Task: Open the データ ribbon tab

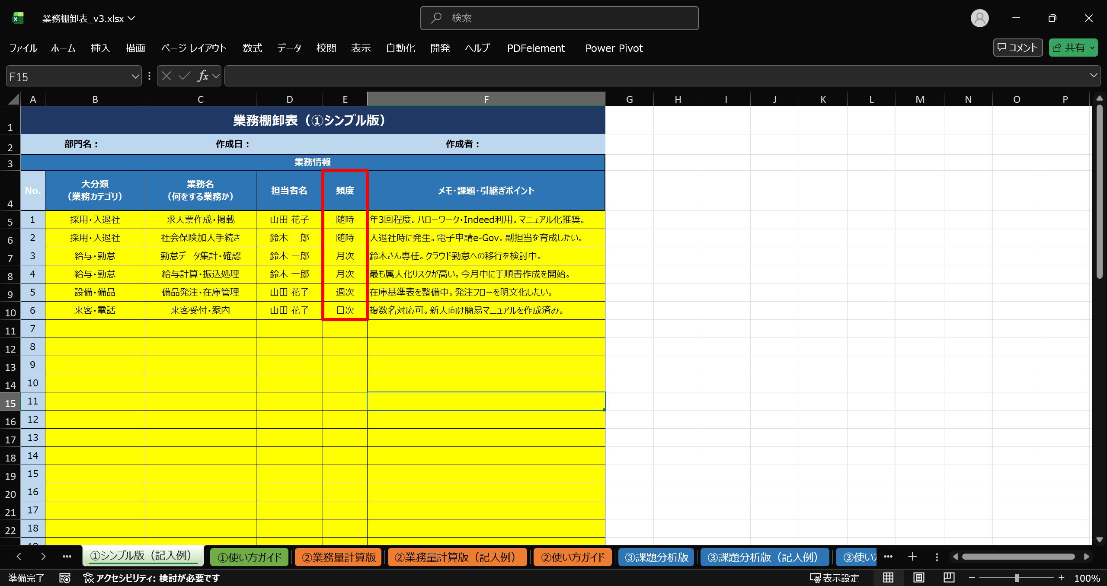Action: click(289, 48)
